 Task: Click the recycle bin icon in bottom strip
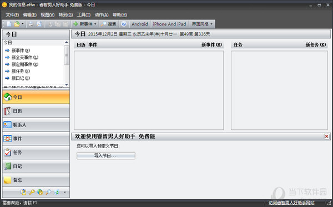pyautogui.click(x=57, y=192)
